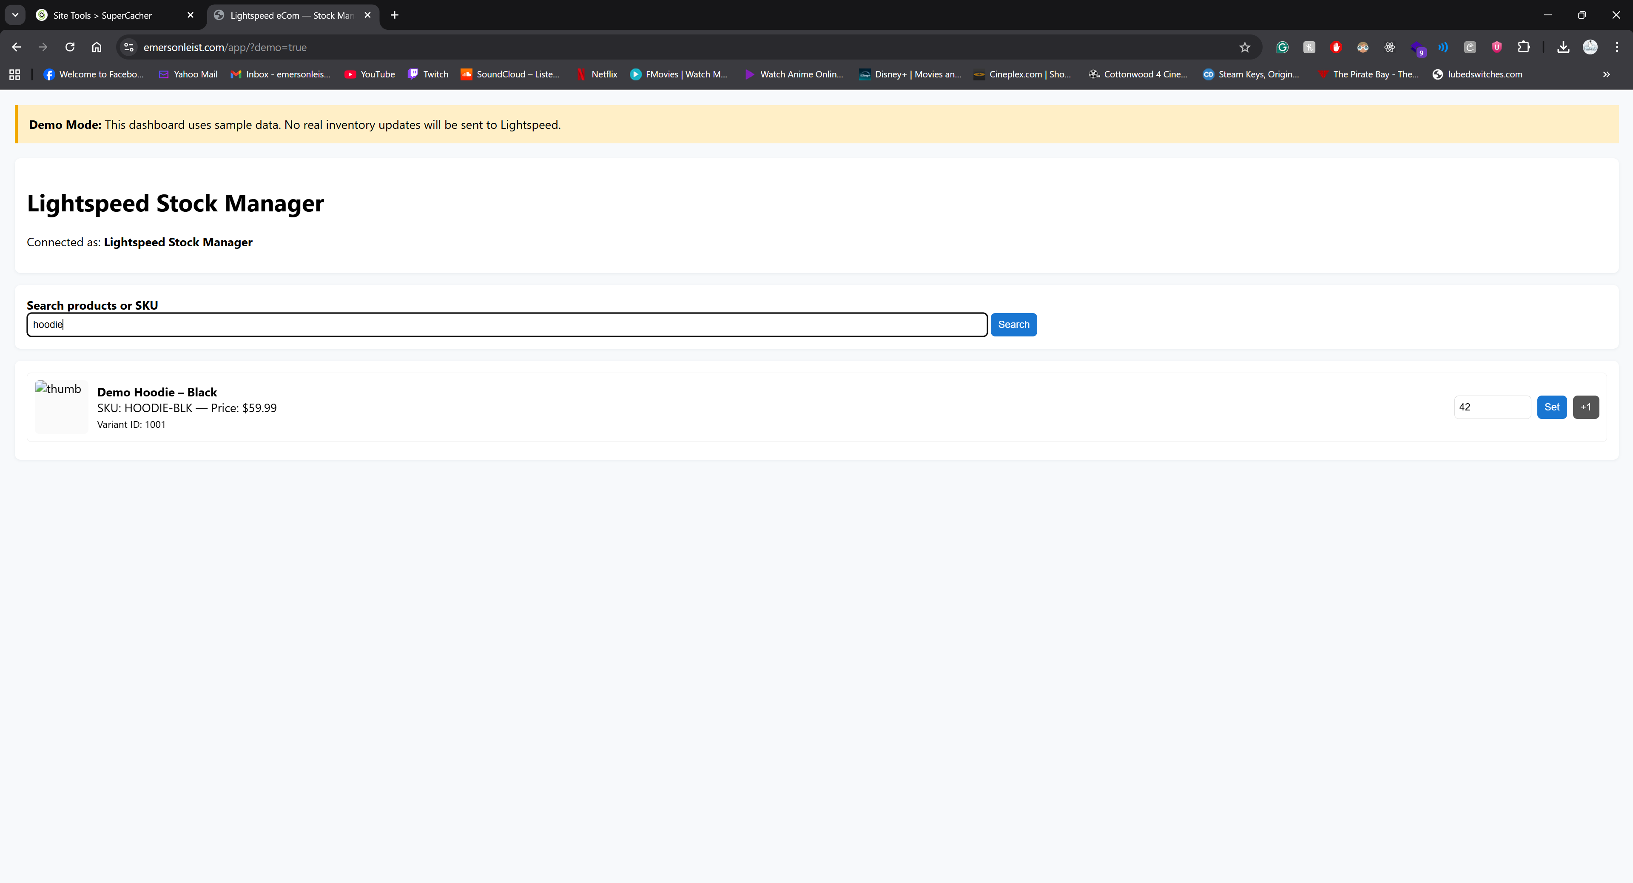View site information icon in address bar
The height and width of the screenshot is (883, 1633).
coord(129,47)
